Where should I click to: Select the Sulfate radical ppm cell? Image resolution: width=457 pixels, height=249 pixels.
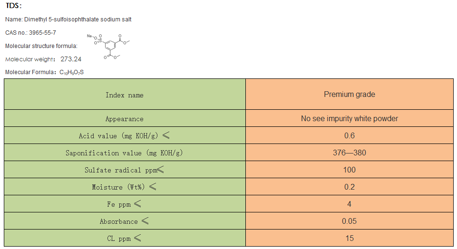click(125, 170)
